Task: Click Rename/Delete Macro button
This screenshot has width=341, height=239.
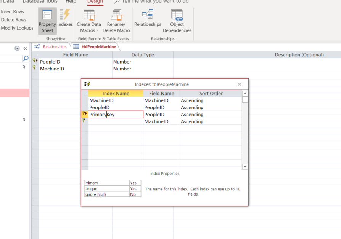Action: (x=116, y=21)
